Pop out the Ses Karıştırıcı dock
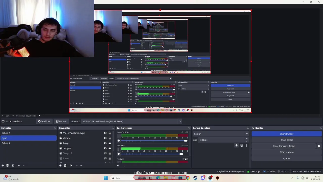Image resolution: width=323 pixels, height=182 pixels. coord(189,128)
